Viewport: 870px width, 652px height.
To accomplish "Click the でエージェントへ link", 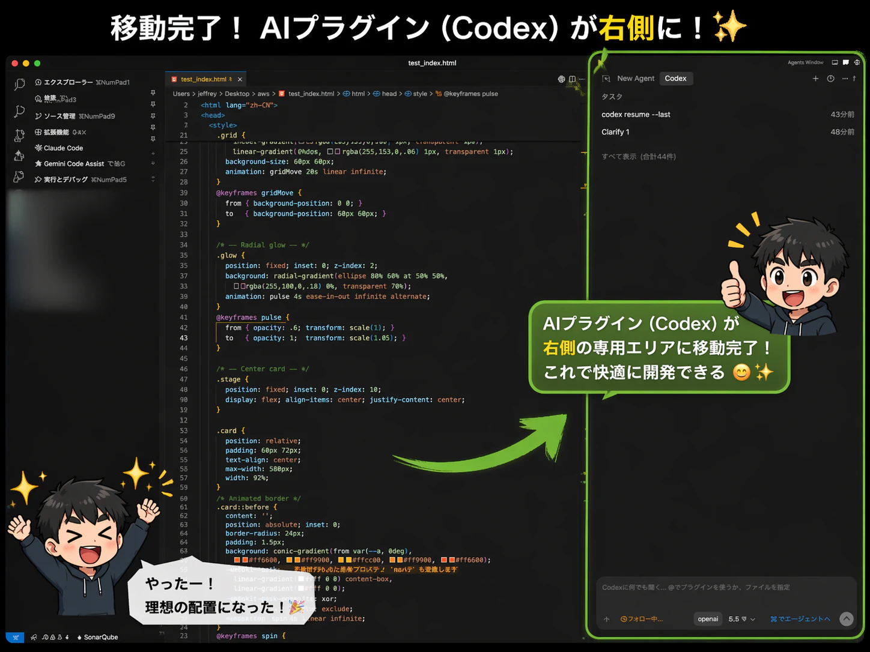I will coord(800,619).
